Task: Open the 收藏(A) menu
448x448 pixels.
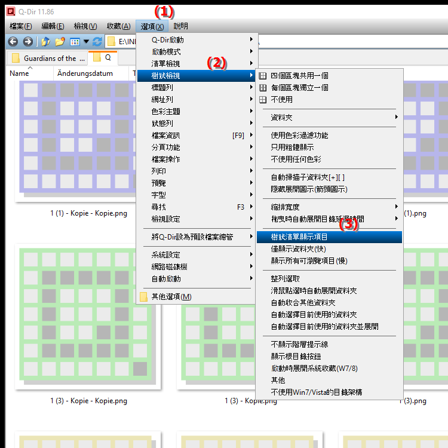Action: tap(119, 26)
